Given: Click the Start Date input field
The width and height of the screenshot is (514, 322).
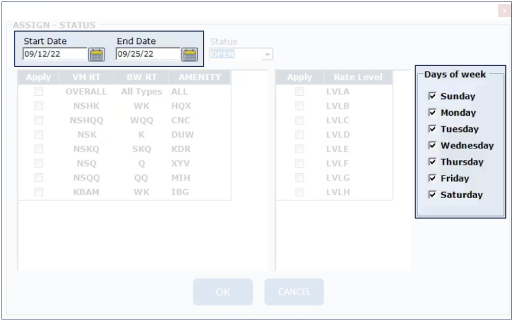Looking at the screenshot, I should click(55, 54).
